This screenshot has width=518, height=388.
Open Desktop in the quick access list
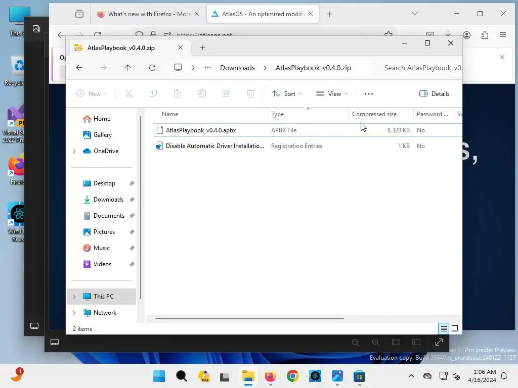104,183
